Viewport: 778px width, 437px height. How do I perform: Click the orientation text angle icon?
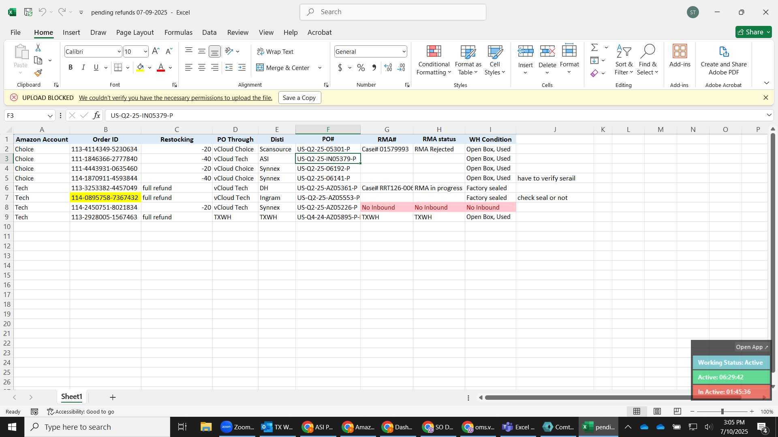[x=229, y=51]
